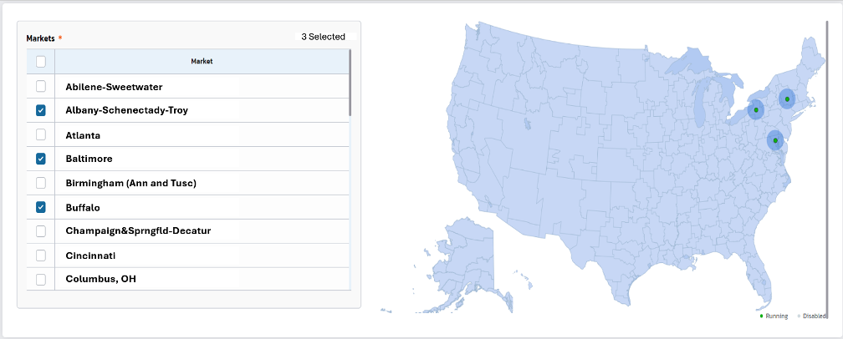Click the Atlanta market row label

tap(82, 134)
